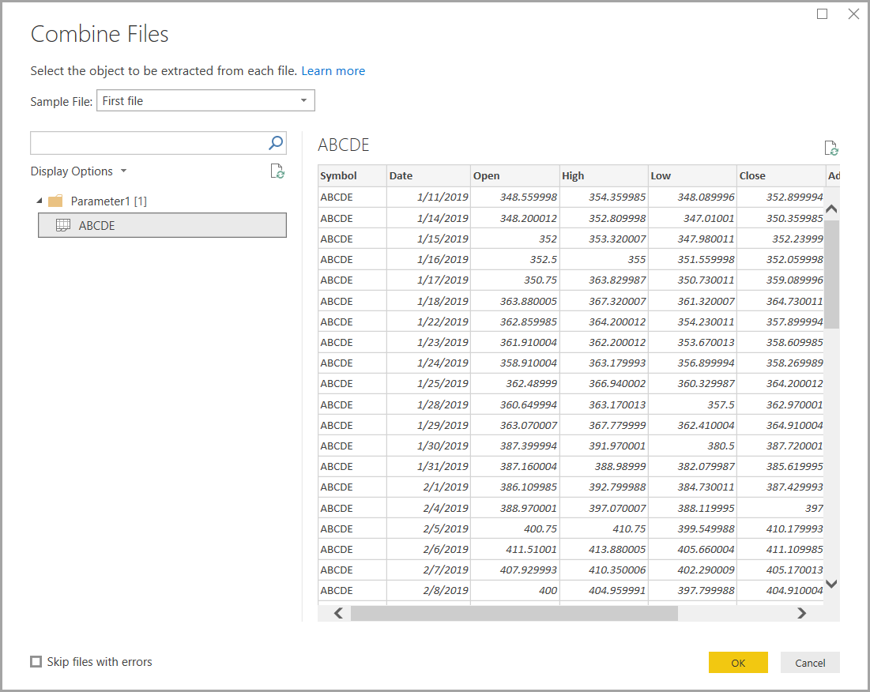Click the vertical scroll up arrow

pyautogui.click(x=831, y=209)
